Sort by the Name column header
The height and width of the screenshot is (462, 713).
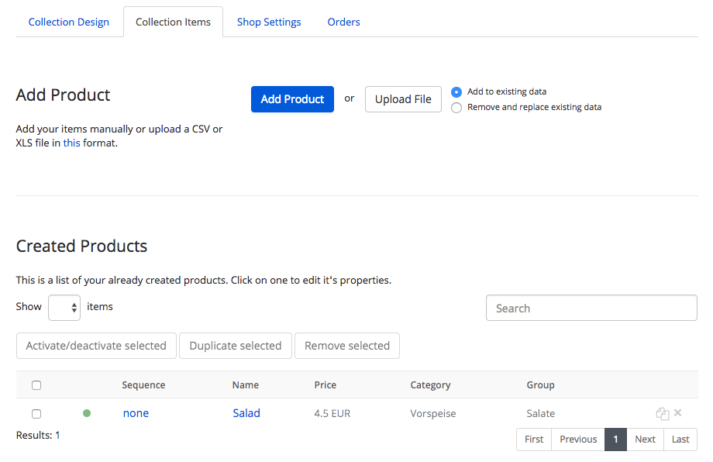(x=246, y=385)
